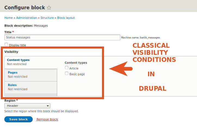197x134 pixels.
Task: Click the Configure block page heading
Action: point(24,8)
